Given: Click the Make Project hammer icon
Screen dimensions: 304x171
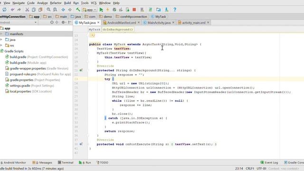Looking at the screenshot, I should [x=78, y=9].
